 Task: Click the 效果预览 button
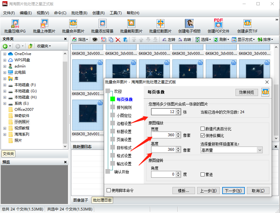(x=246, y=92)
